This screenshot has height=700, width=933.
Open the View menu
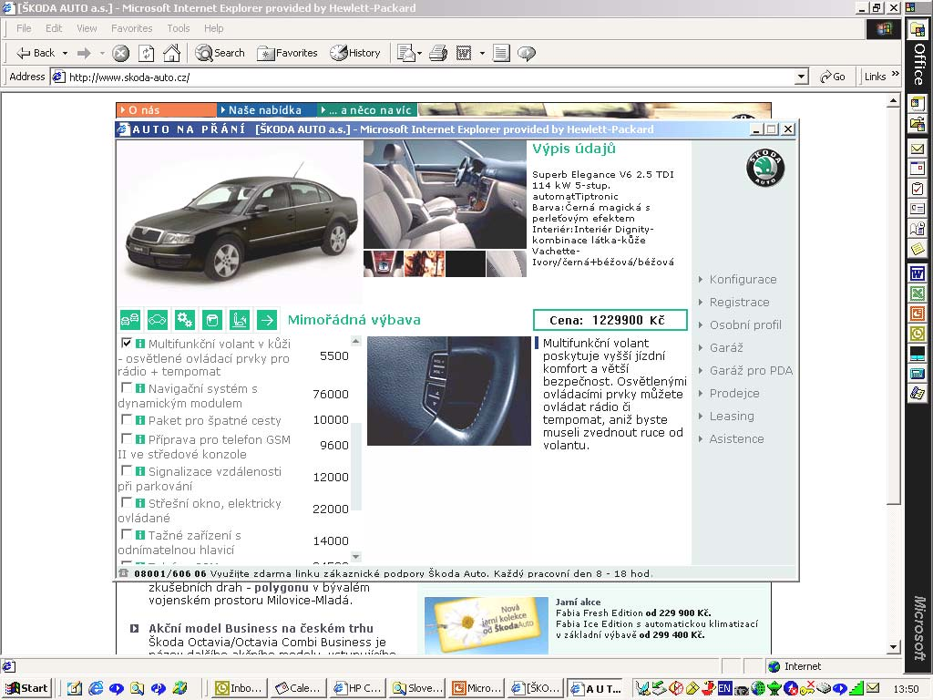tap(87, 28)
